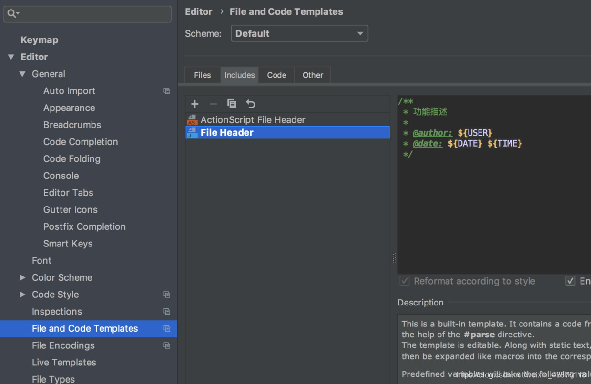Open File Types settings
The width and height of the screenshot is (591, 384).
[53, 379]
